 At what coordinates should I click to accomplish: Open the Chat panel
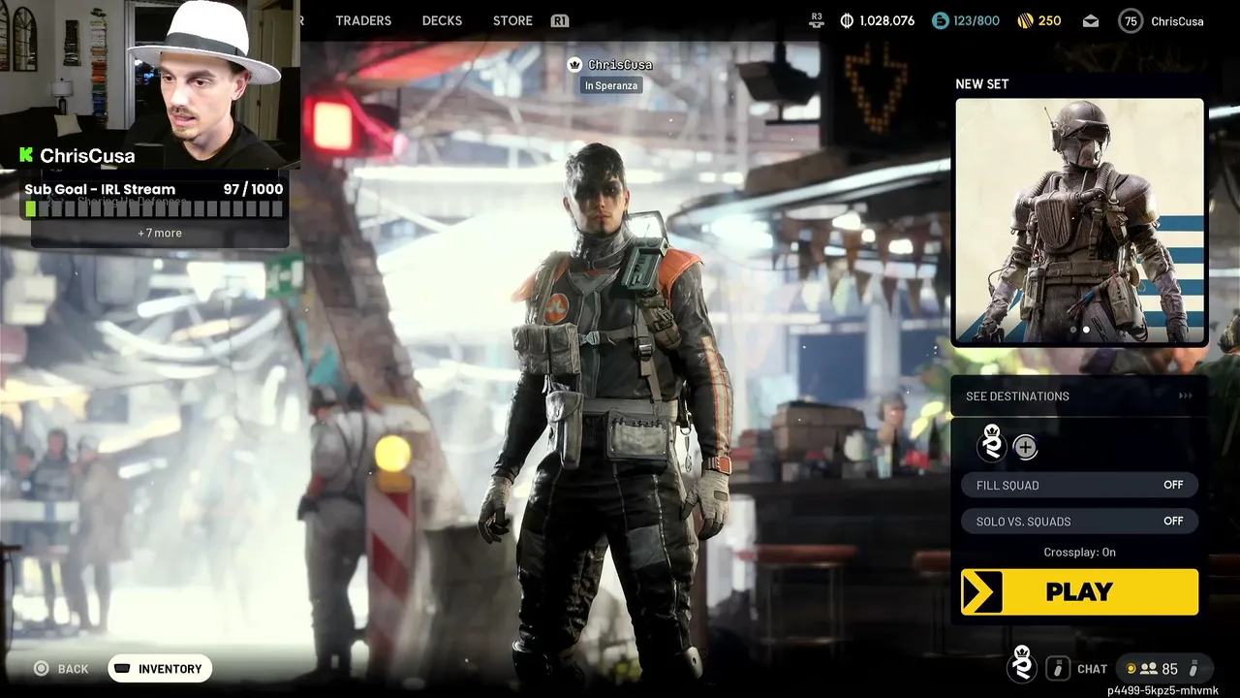(1092, 669)
